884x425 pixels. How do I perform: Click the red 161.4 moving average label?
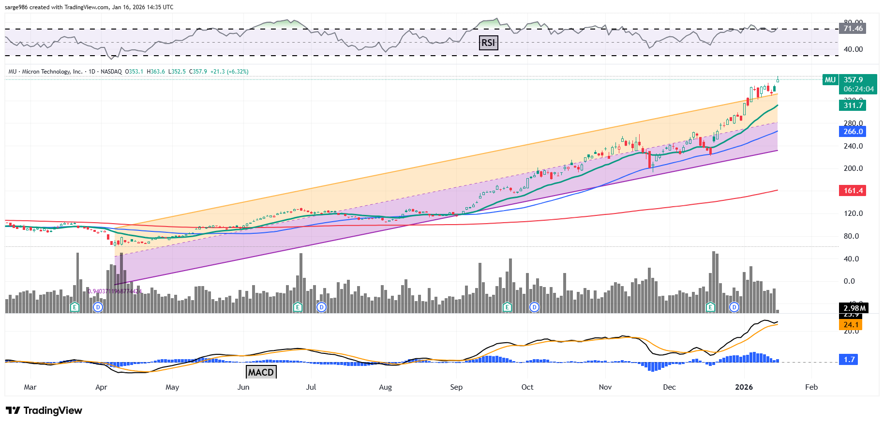[853, 191]
